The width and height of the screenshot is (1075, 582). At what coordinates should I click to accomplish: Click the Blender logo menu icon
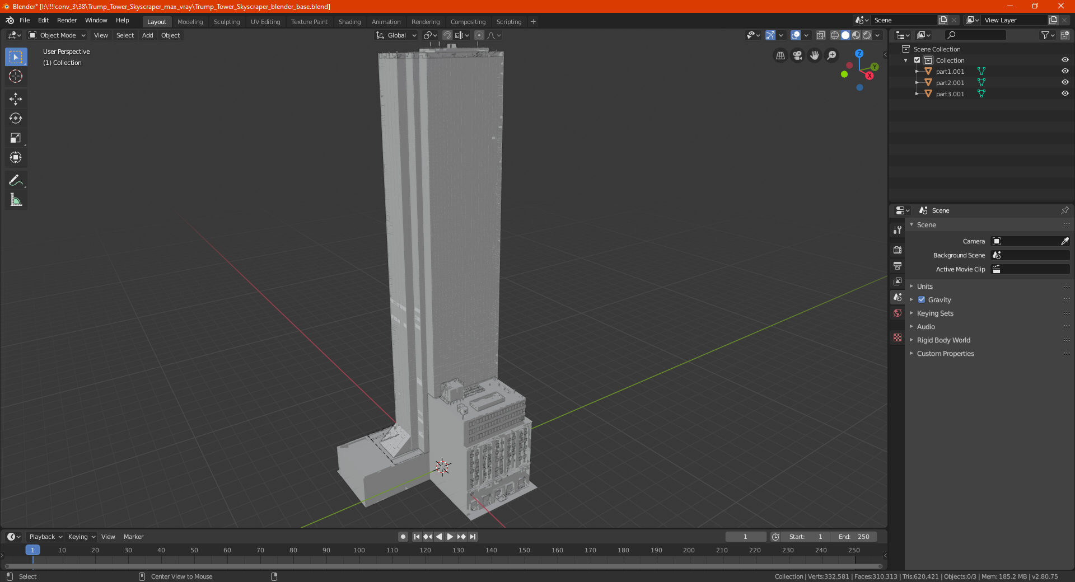(10, 20)
